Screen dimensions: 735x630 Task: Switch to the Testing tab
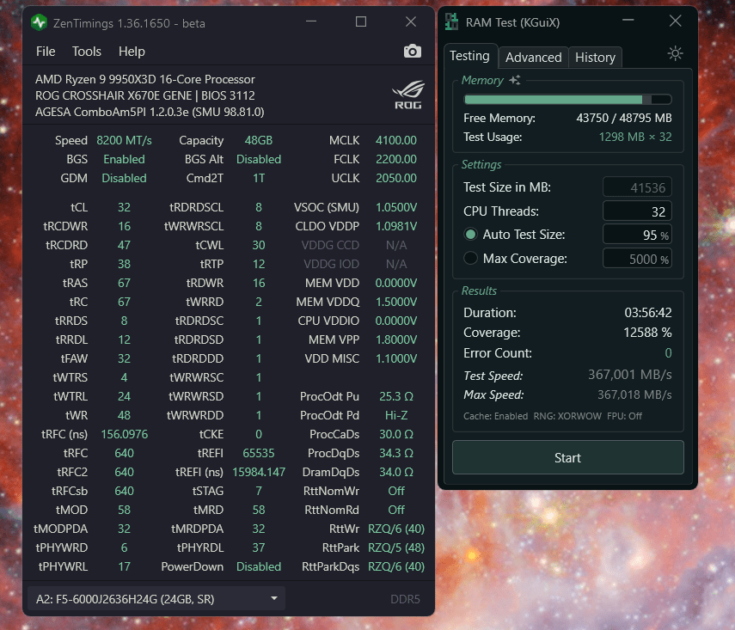(469, 56)
